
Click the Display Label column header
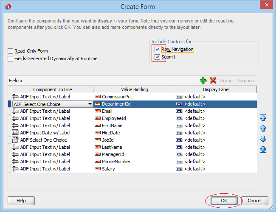point(216,89)
